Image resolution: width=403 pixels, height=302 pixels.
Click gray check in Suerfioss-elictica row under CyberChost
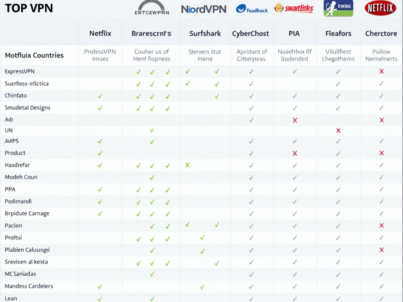point(251,84)
